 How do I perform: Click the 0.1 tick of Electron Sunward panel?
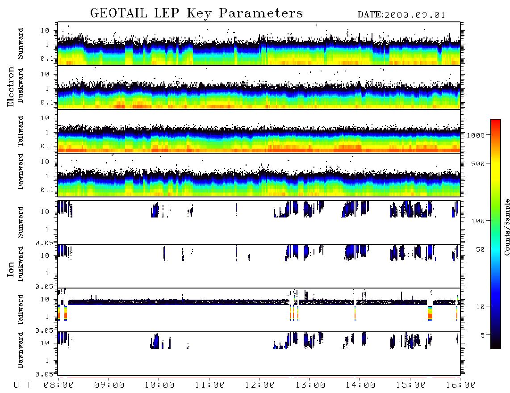click(47, 59)
